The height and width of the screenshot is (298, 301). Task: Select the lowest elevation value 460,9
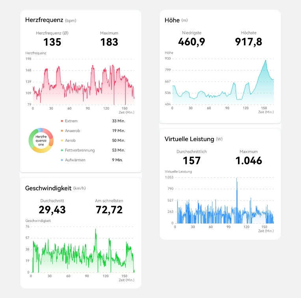pos(191,41)
